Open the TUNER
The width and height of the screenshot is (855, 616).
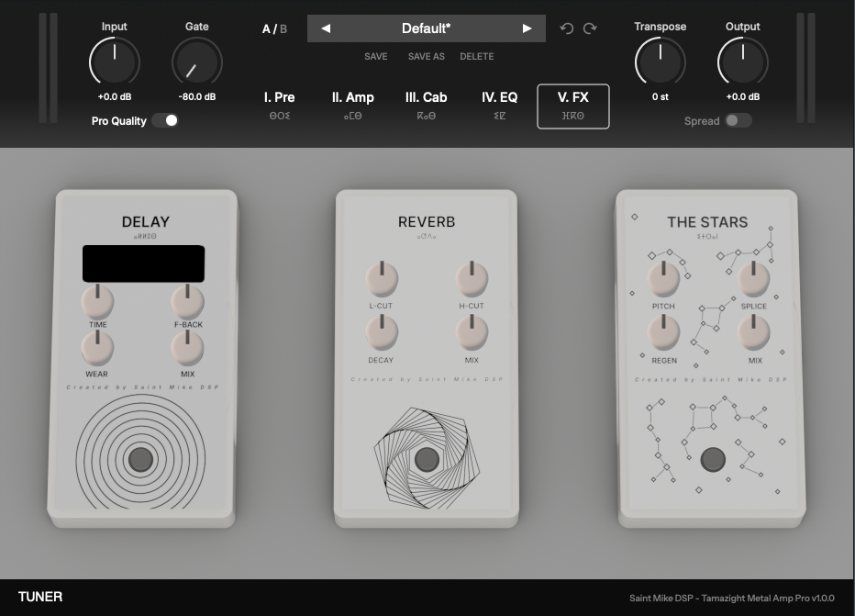(40, 597)
